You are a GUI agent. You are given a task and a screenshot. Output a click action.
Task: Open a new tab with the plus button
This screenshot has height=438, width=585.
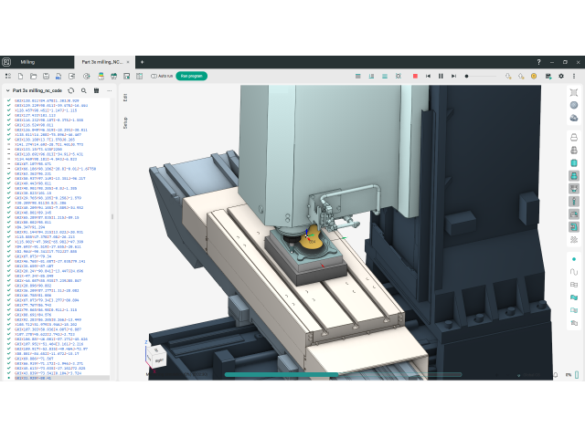142,61
